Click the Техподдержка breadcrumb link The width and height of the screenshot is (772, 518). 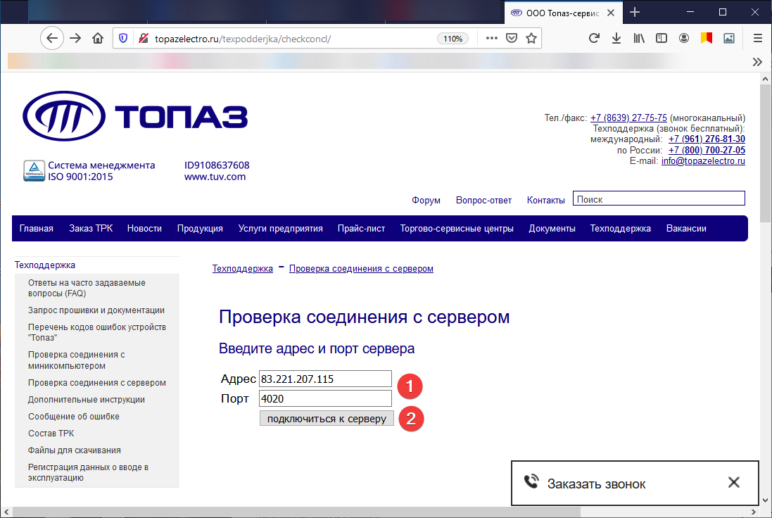242,269
